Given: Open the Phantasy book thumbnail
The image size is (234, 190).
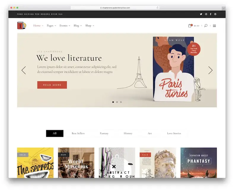Looking at the screenshot, I should [199, 163].
